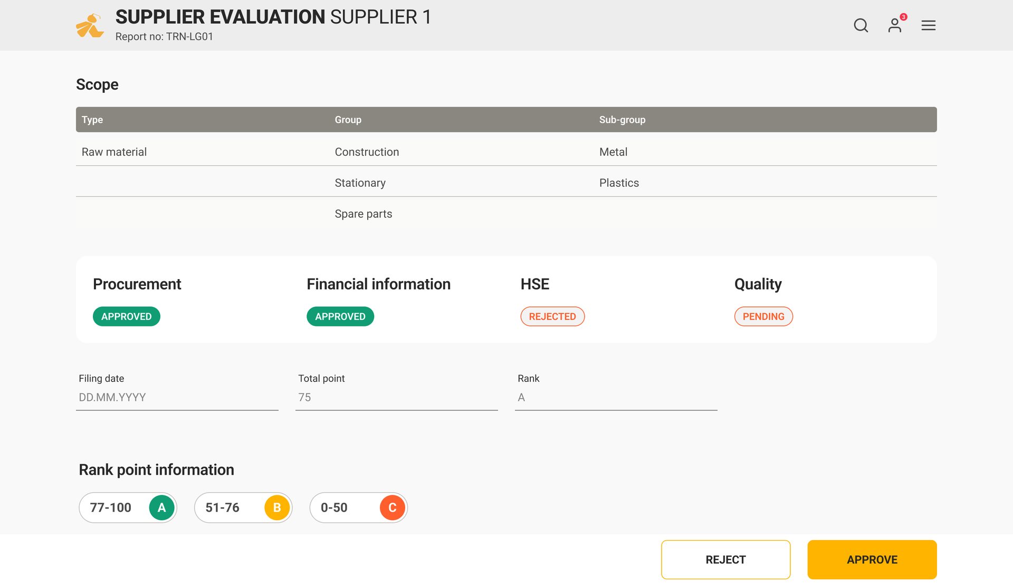Open the hamburger menu icon
The width and height of the screenshot is (1013, 585).
point(928,25)
